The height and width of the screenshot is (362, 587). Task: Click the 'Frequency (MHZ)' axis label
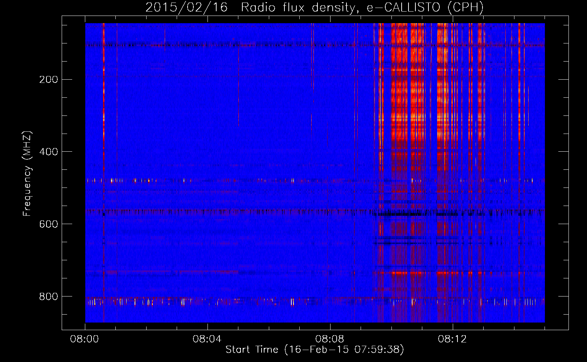27,174
